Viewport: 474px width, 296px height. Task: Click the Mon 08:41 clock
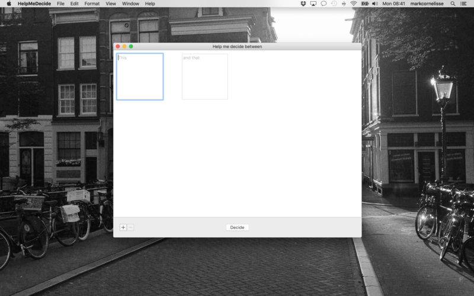(393, 4)
